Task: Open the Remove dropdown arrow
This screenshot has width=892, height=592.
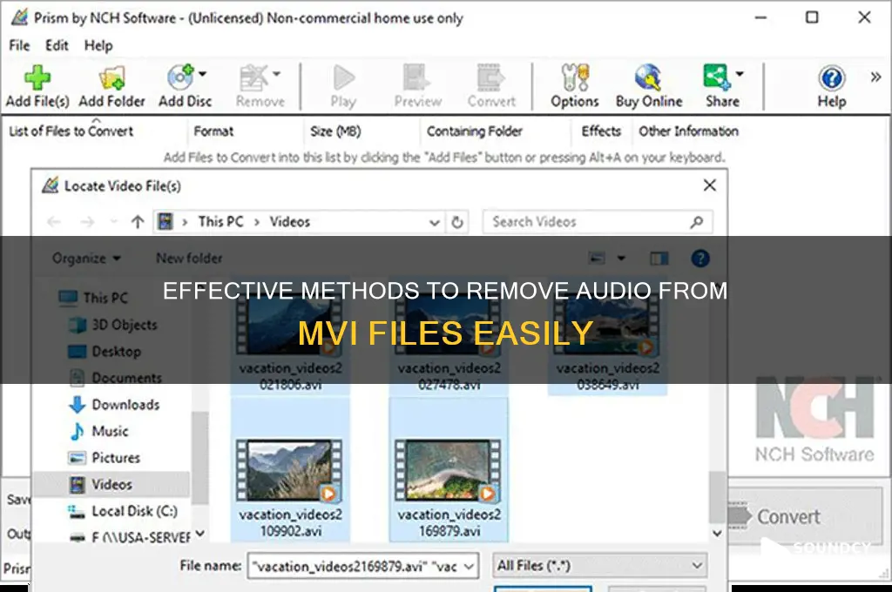Action: (x=276, y=74)
